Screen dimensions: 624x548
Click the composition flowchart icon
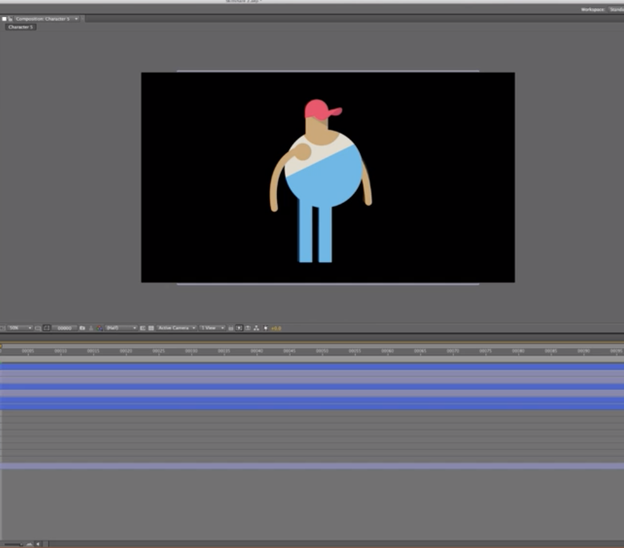(256, 328)
